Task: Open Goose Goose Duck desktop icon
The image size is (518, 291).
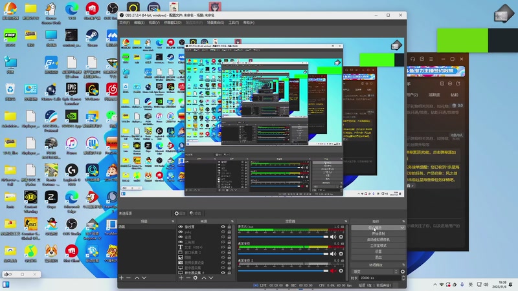Action: (51, 14)
